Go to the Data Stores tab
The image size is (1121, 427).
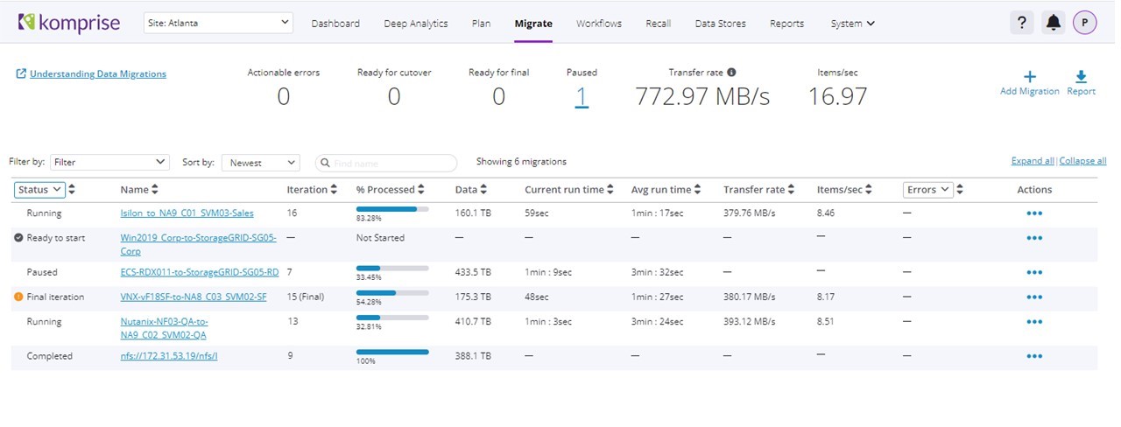721,24
